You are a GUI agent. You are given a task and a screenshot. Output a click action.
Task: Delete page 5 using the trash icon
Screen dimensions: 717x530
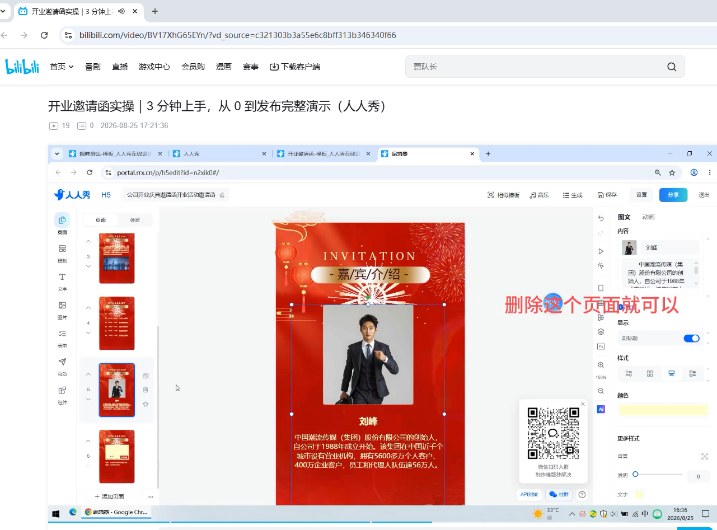pos(146,390)
